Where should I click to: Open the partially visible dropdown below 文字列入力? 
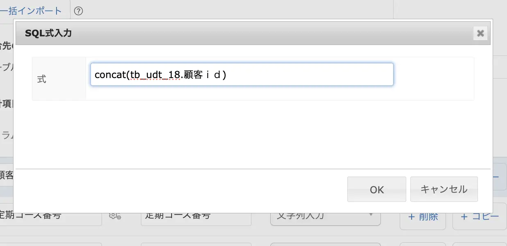325,244
